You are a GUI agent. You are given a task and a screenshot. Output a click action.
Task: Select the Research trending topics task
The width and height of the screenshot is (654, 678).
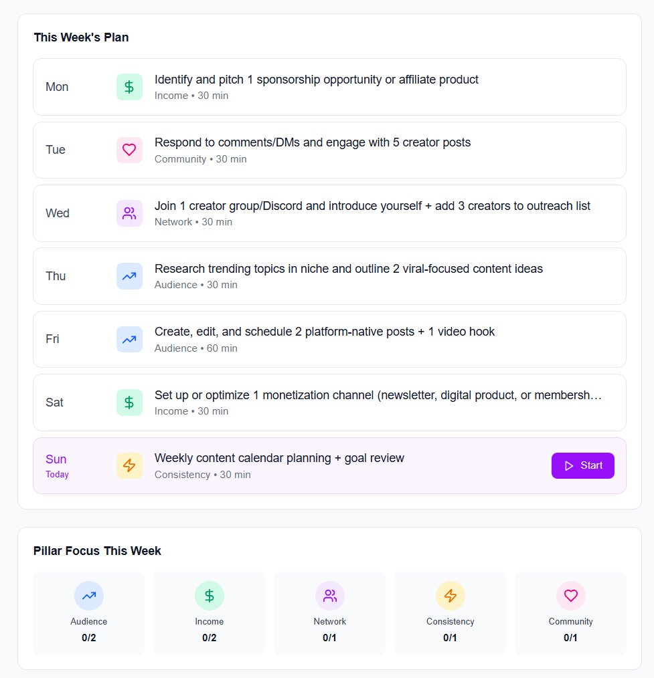(349, 269)
